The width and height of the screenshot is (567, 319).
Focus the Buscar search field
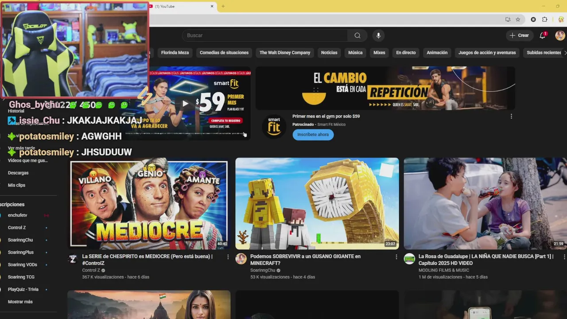point(265,35)
